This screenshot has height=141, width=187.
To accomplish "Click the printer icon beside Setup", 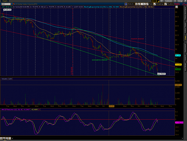I will pyautogui.click(x=175, y=1).
